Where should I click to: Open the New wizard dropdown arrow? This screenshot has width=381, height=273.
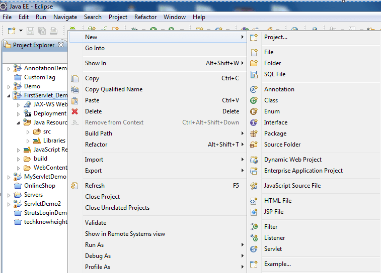tap(21, 31)
